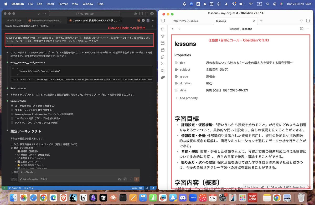Image resolution: width=315 pixels, height=205 pixels.
Task: Check テストラン todo item
Action: [x=12, y=122]
